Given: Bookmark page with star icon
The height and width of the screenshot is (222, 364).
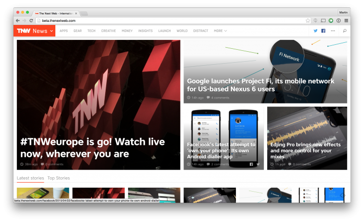Looking at the screenshot, I should pyautogui.click(x=308, y=20).
